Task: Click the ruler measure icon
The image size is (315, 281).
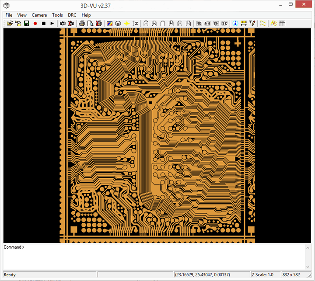Action: point(244,24)
